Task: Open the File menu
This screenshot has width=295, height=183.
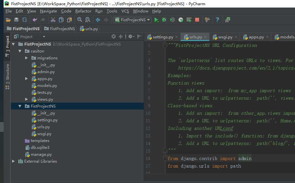Action: coord(9,11)
